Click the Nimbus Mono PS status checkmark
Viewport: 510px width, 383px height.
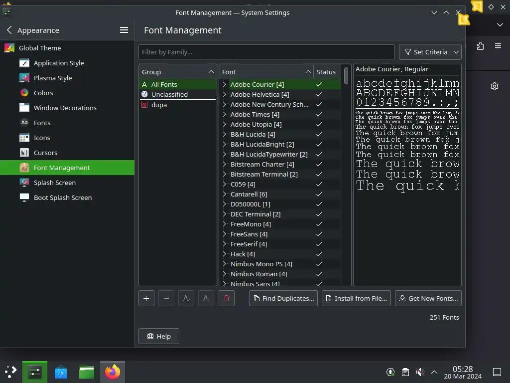click(319, 264)
